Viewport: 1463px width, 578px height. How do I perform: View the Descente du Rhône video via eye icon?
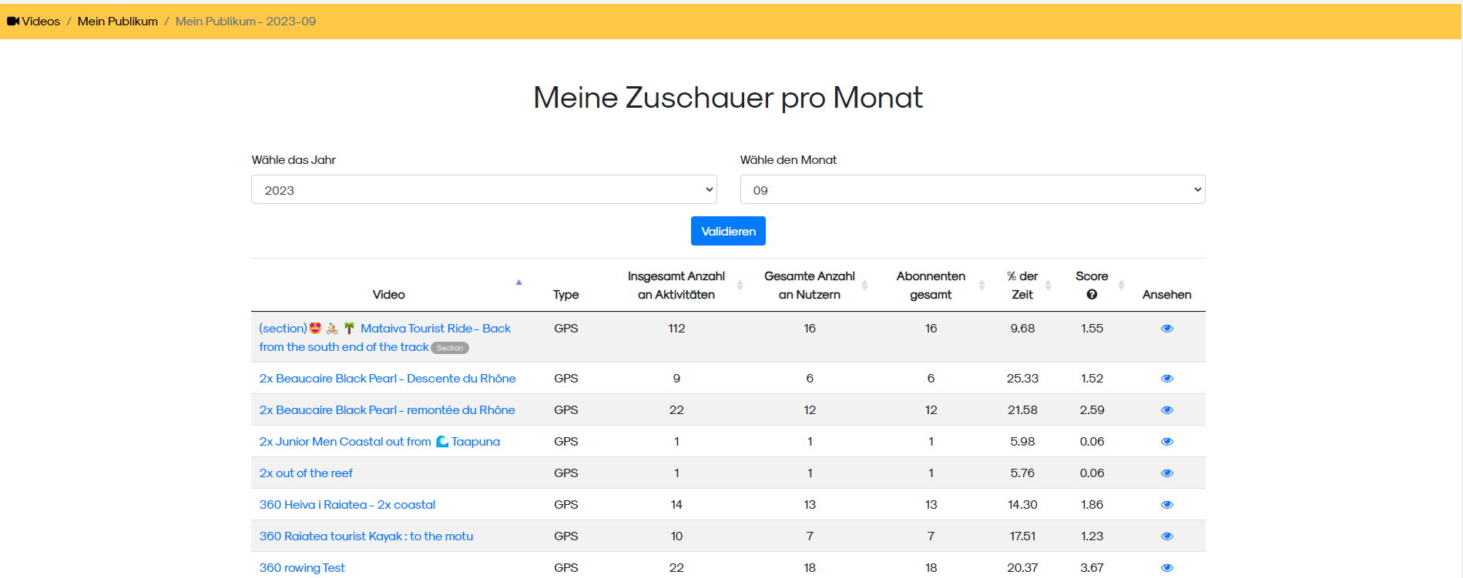coord(1166,379)
